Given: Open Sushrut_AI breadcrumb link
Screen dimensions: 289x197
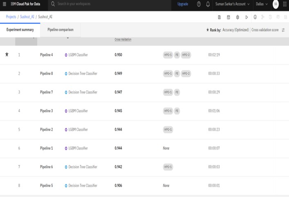Looking at the screenshot, I should click(x=27, y=17).
